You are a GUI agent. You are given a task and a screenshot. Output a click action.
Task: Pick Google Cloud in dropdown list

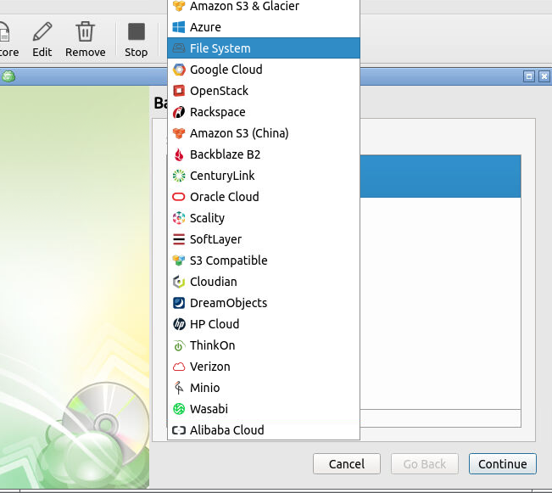pos(264,70)
